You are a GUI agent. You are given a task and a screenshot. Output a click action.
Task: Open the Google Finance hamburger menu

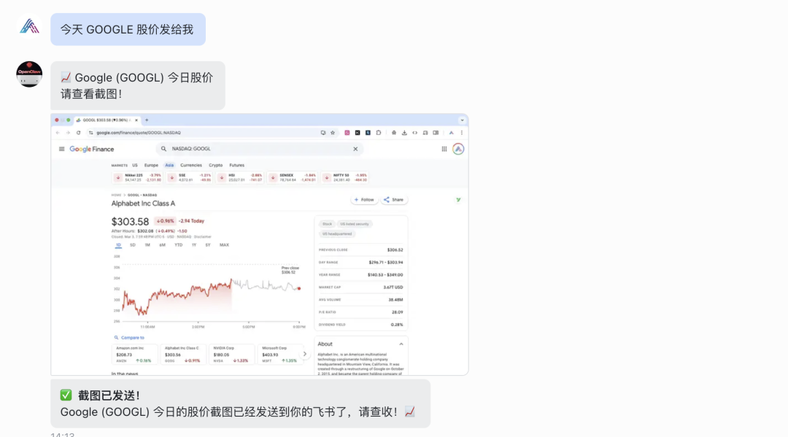(62, 149)
